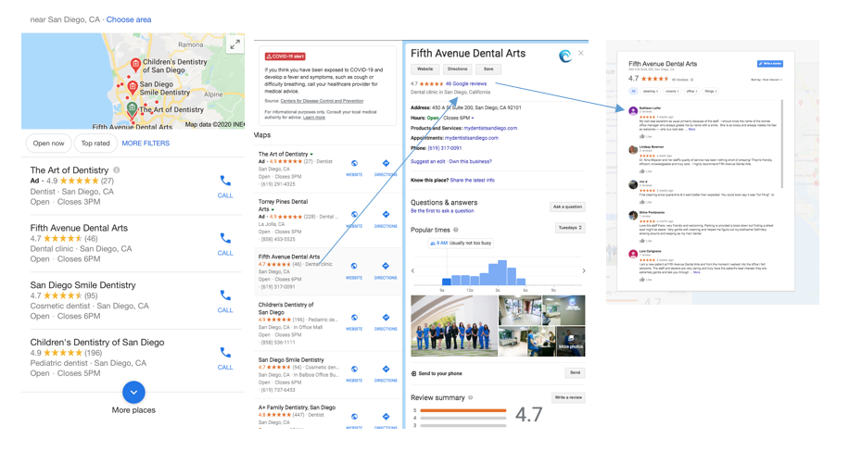Open Popular times help icon
862x464 pixels.
pos(456,230)
